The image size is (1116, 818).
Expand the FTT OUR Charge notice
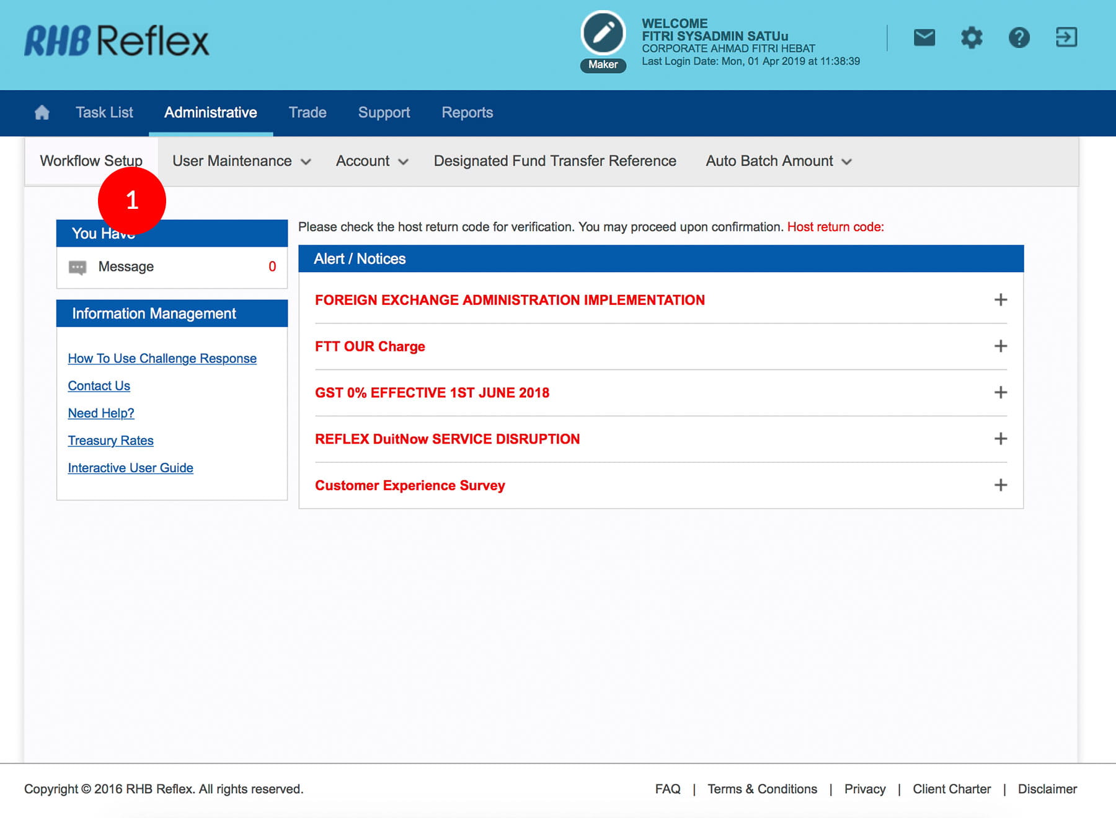point(1000,346)
